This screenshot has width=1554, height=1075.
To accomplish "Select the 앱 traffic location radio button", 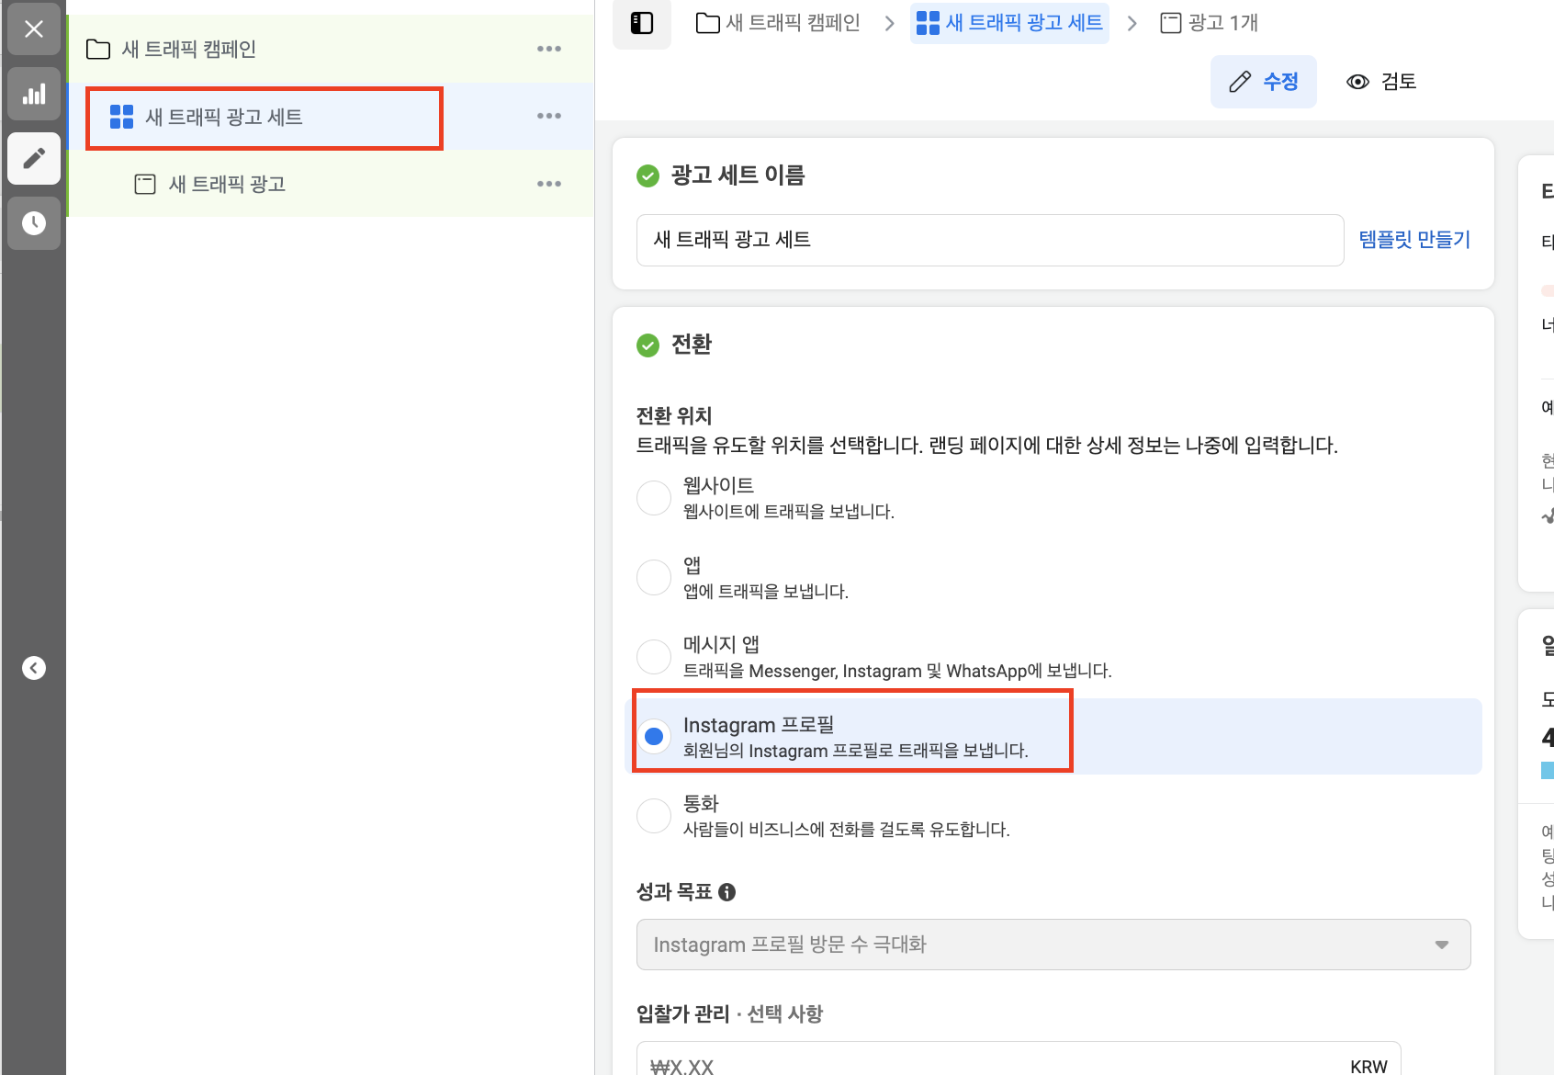I will (x=653, y=577).
